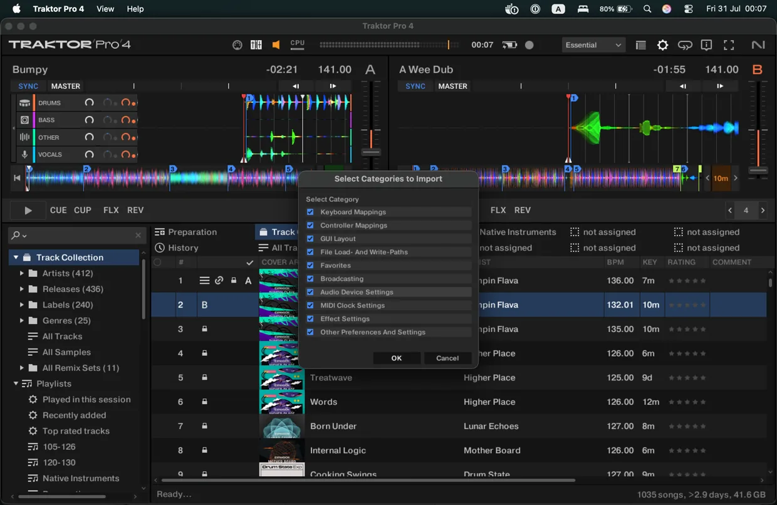Open the Help menu
Viewport: 777px width, 505px height.
tap(135, 9)
